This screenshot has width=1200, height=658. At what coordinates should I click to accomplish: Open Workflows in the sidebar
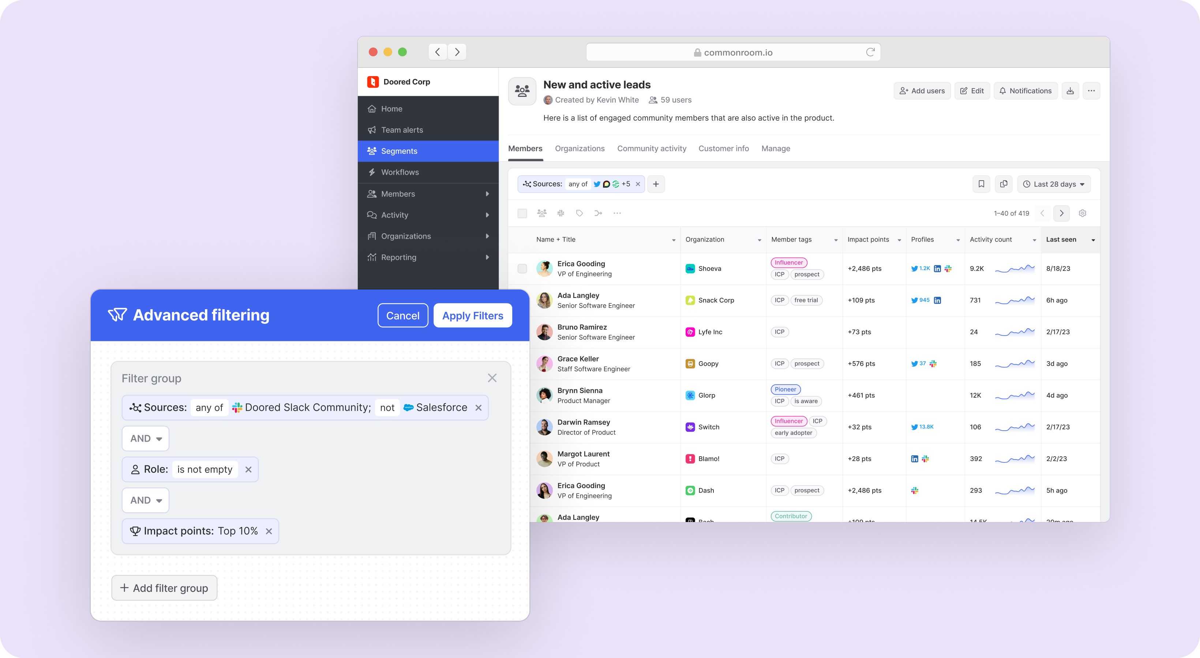point(400,172)
